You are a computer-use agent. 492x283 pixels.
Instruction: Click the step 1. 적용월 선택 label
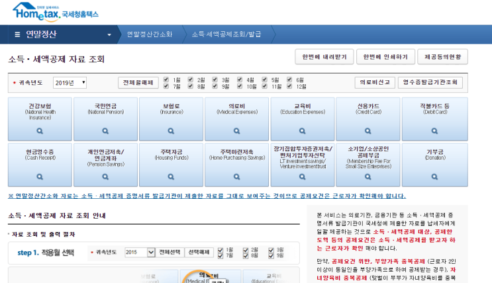[46, 253]
